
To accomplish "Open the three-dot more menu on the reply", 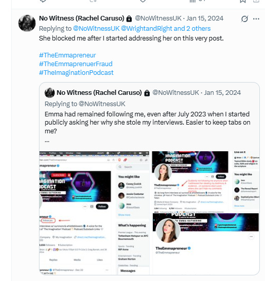I will point(256,19).
